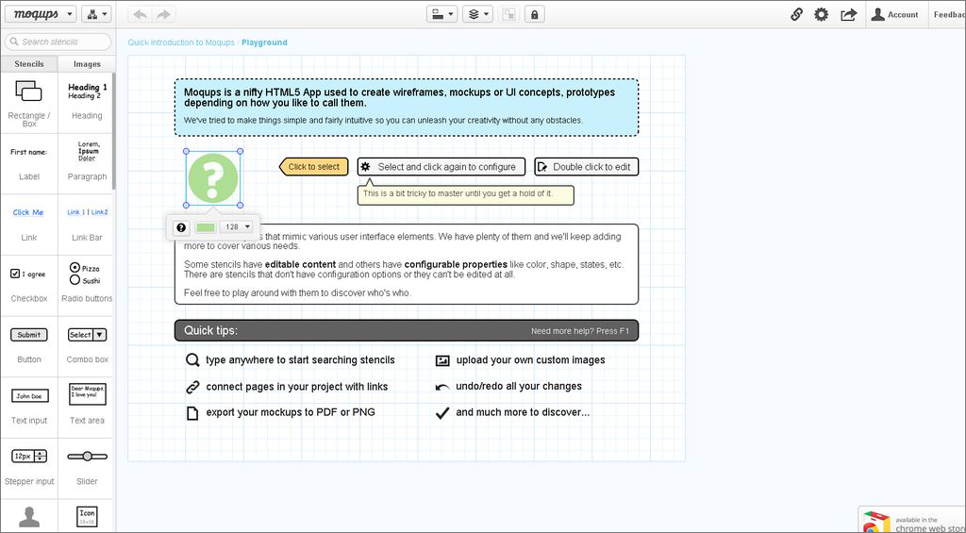
Task: Click the Feedback button
Action: coord(949,14)
